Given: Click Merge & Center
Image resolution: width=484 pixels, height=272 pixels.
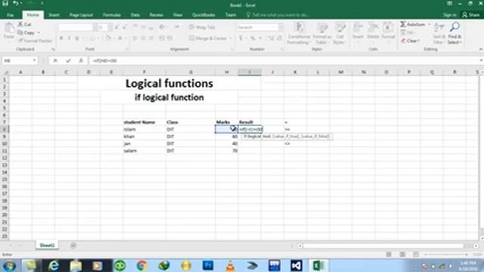Looking at the screenshot, I should [209, 39].
